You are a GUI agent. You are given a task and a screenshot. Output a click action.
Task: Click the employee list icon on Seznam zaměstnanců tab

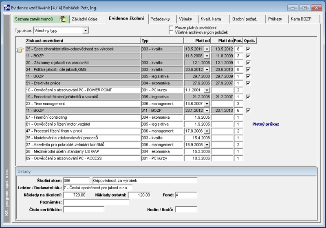62,19
